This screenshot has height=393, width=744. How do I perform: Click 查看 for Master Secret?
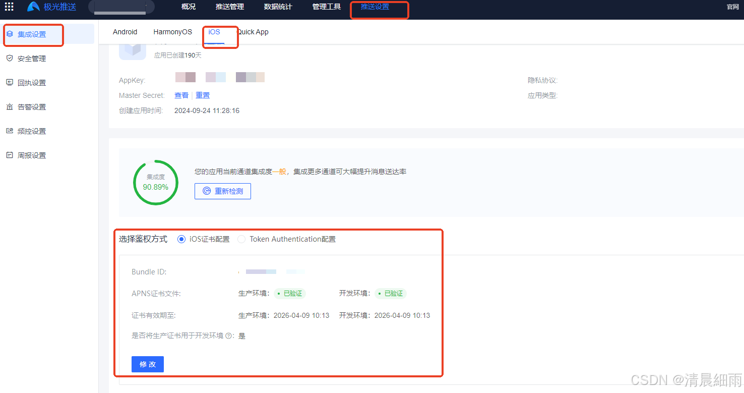click(181, 95)
